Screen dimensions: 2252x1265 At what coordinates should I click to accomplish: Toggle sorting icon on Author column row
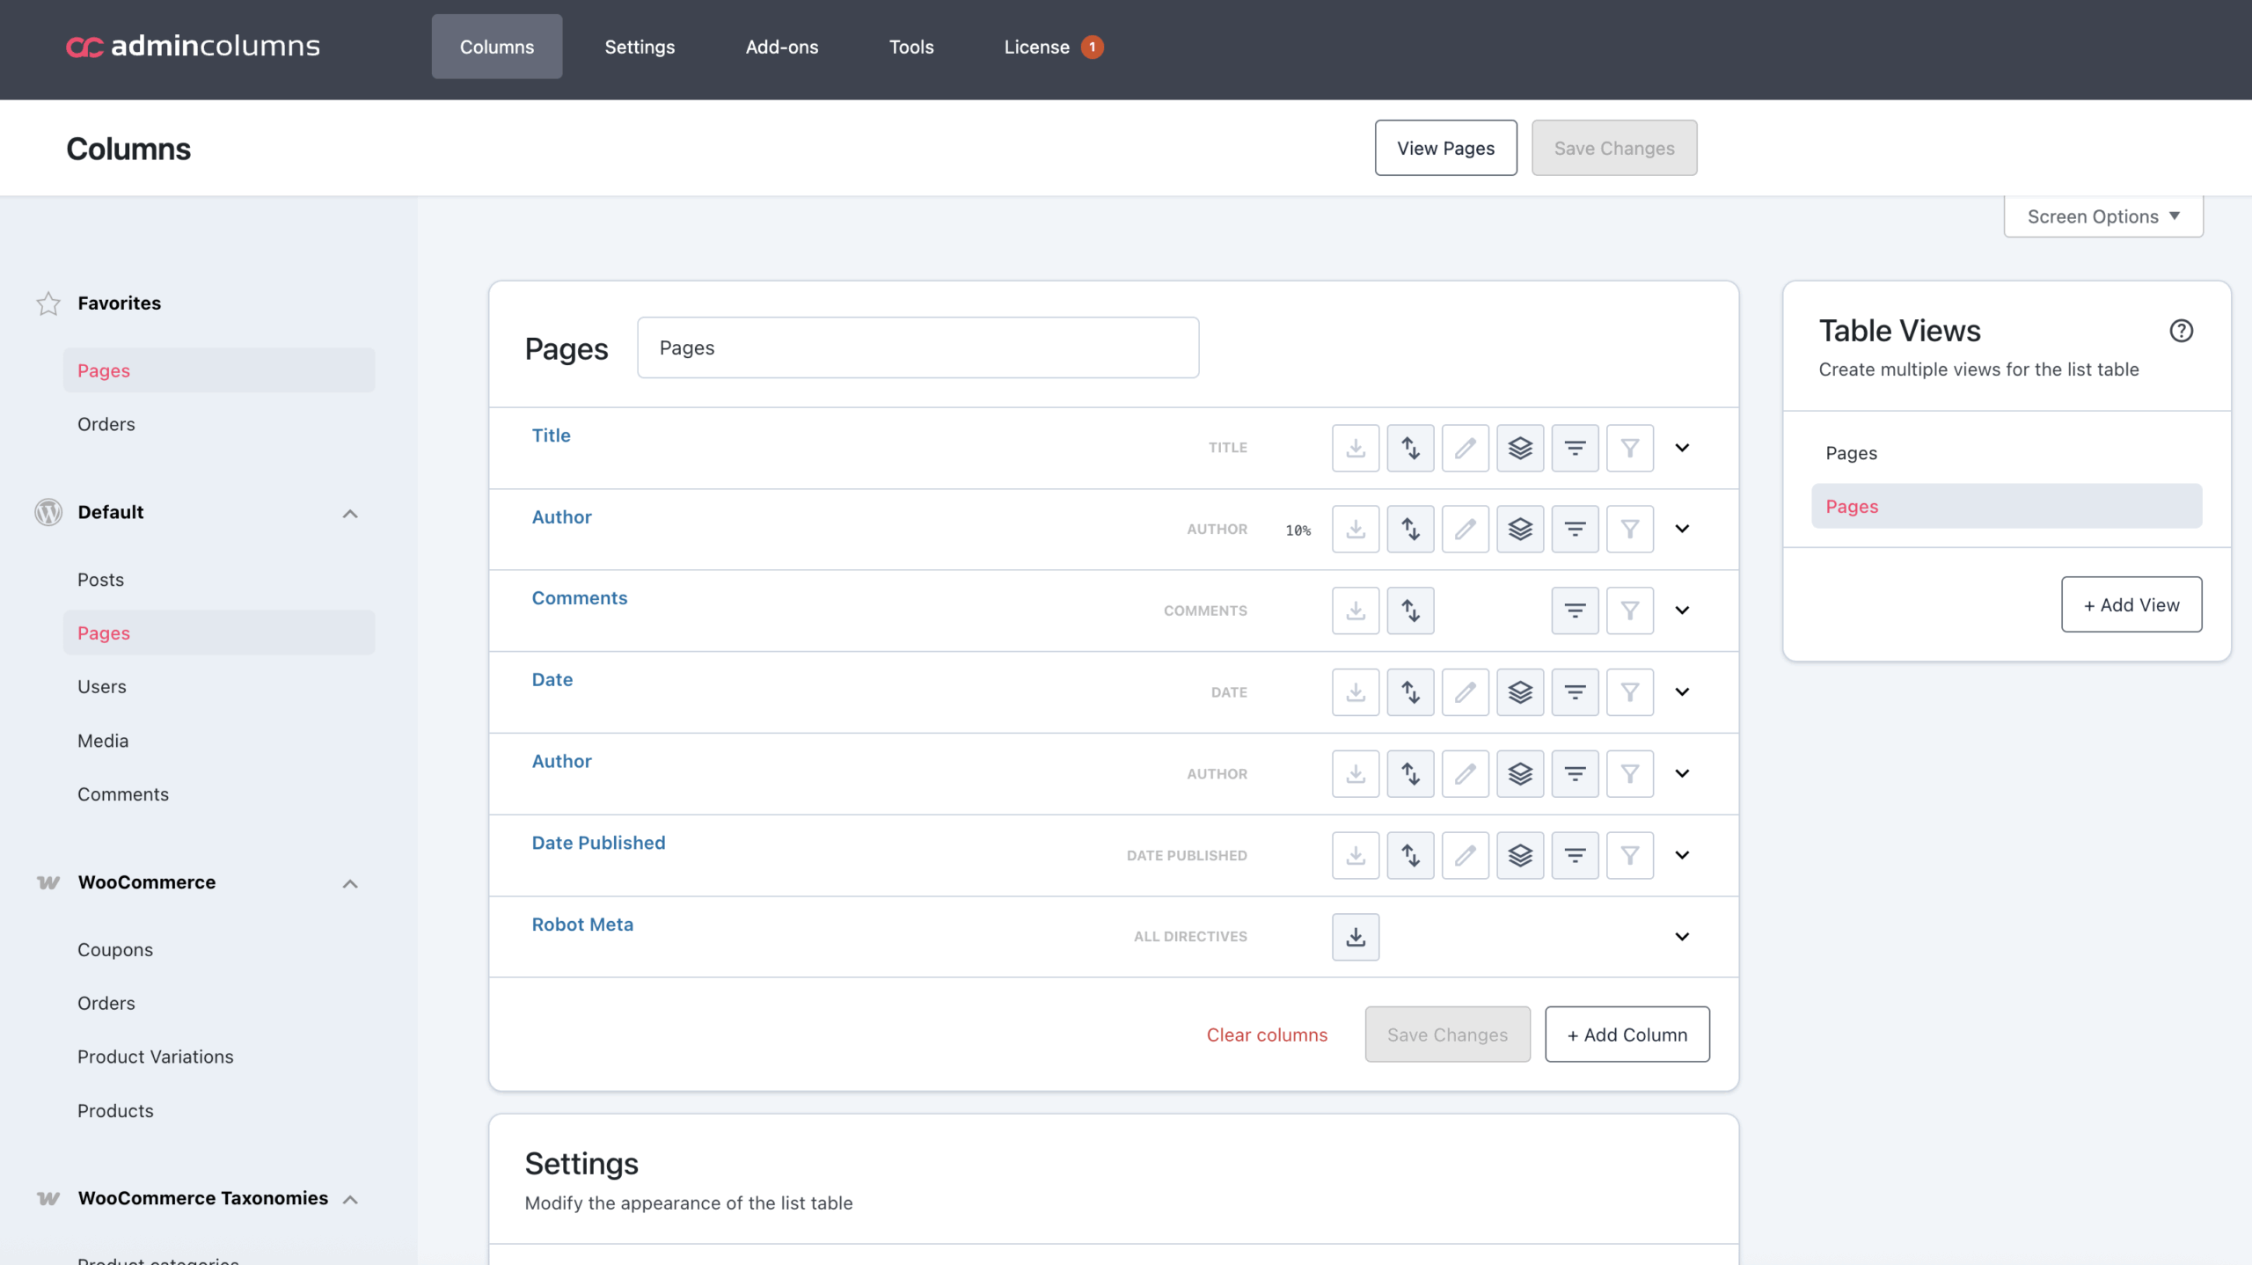pyautogui.click(x=1410, y=529)
